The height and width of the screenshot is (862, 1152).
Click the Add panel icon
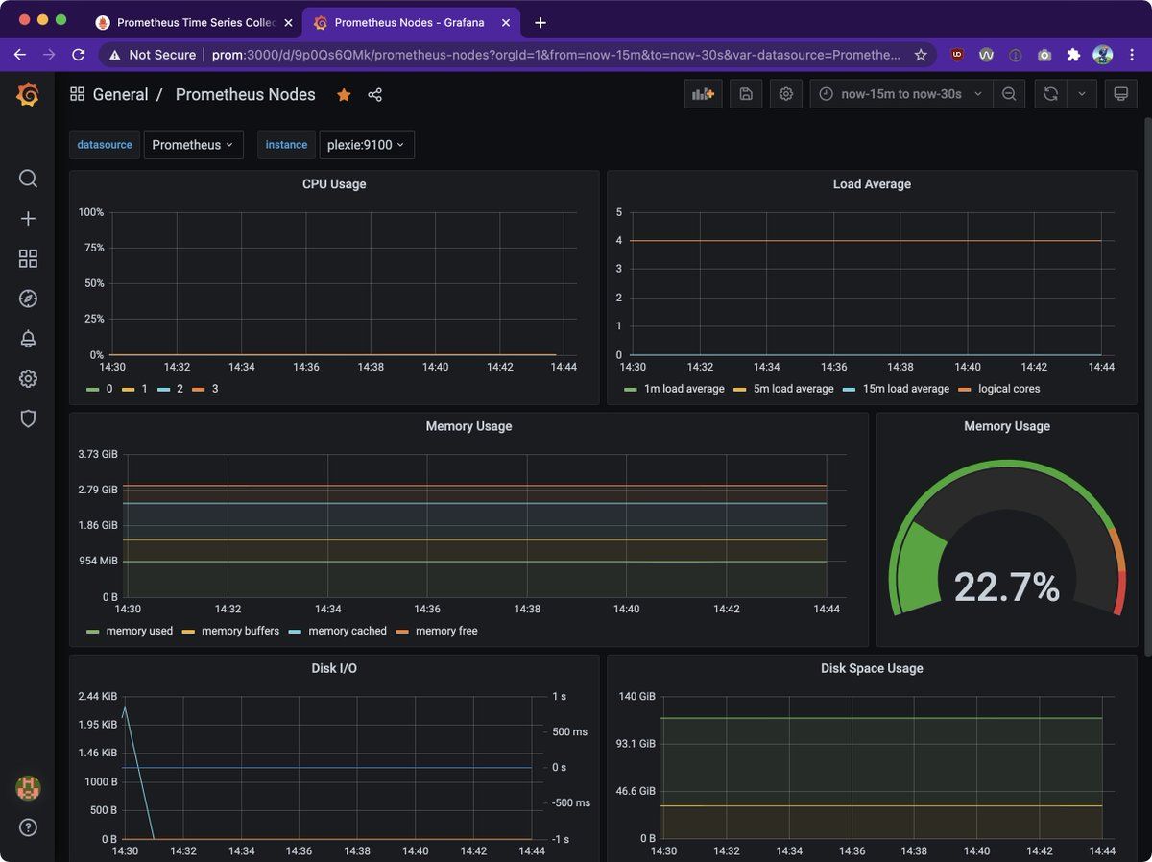(704, 94)
